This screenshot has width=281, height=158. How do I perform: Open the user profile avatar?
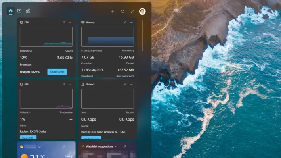point(142,11)
